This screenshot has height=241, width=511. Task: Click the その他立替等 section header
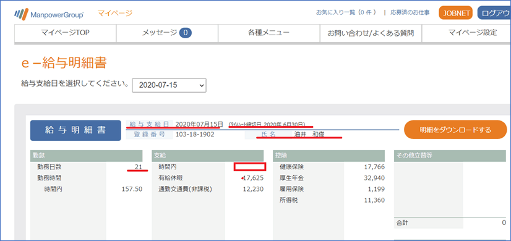[x=450, y=156]
